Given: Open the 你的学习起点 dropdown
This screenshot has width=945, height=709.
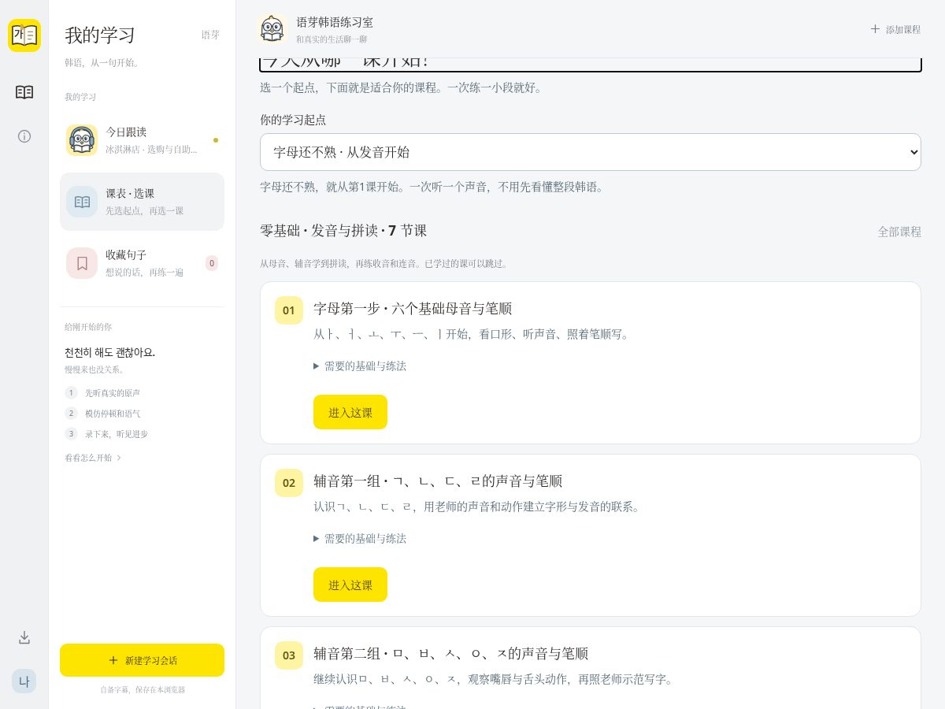Looking at the screenshot, I should pyautogui.click(x=591, y=152).
